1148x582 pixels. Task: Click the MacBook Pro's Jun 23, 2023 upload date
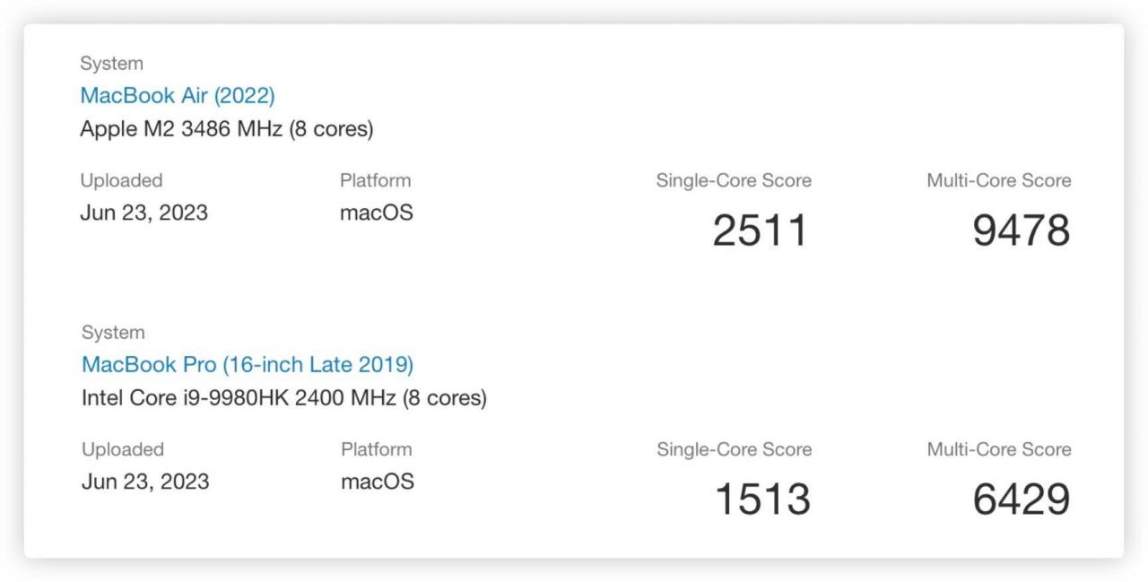pos(145,482)
